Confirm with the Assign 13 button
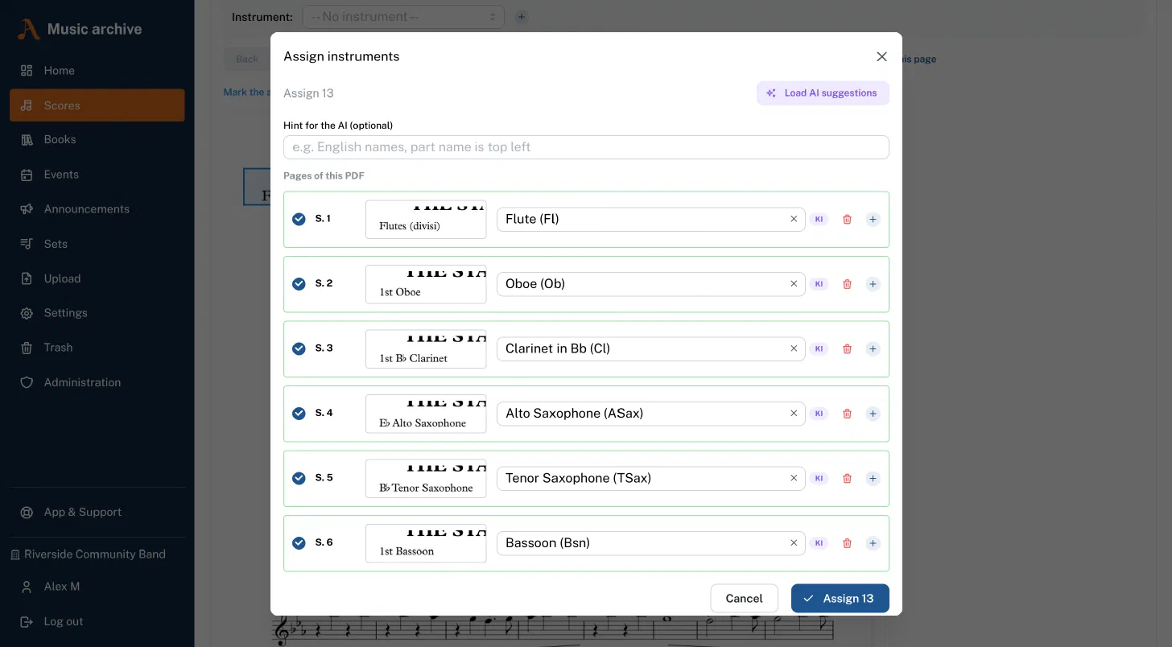 pos(840,599)
